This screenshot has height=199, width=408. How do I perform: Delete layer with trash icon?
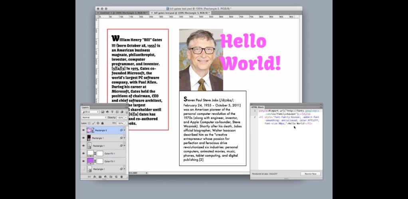[121, 177]
